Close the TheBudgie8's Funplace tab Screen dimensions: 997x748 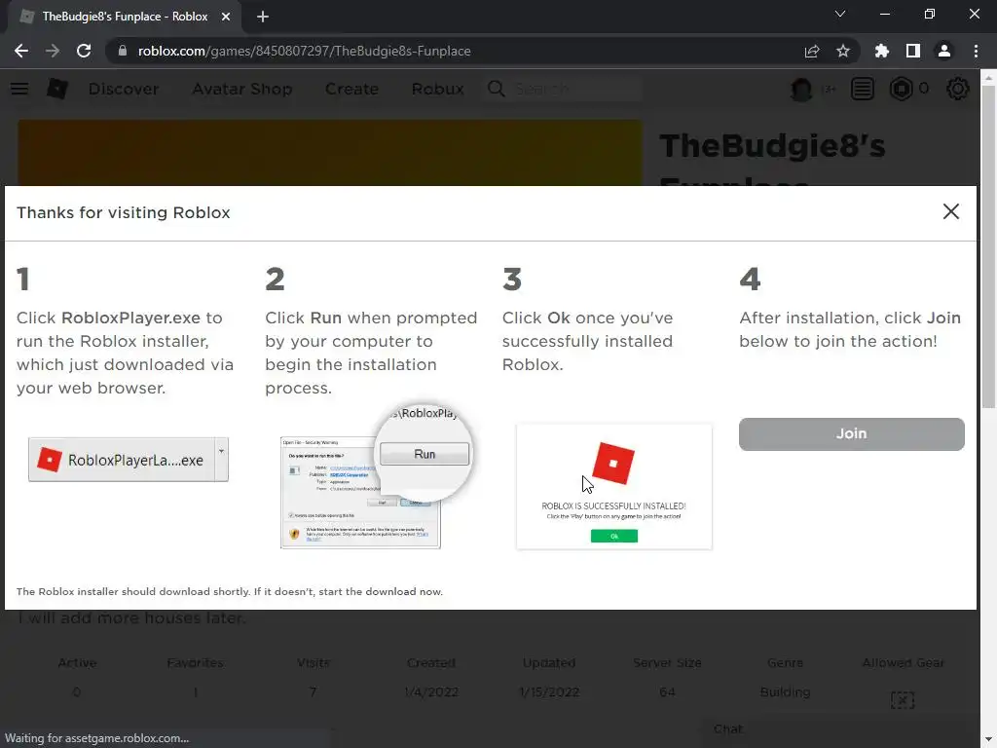[226, 17]
